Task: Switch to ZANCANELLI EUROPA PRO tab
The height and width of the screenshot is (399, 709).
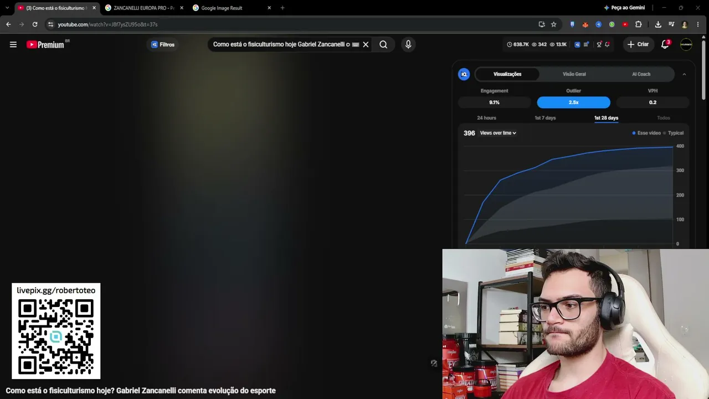Action: pyautogui.click(x=144, y=8)
